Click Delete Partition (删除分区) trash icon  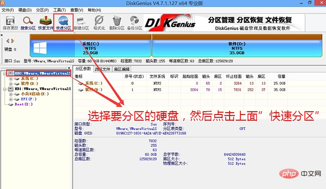pyautogui.click(x=117, y=23)
